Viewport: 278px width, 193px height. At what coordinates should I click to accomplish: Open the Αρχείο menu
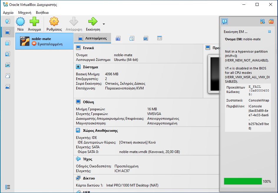8,13
